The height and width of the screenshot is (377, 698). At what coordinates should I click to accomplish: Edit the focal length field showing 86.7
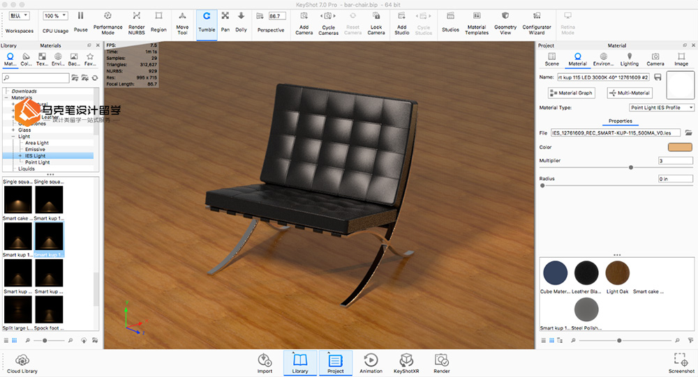coord(276,16)
